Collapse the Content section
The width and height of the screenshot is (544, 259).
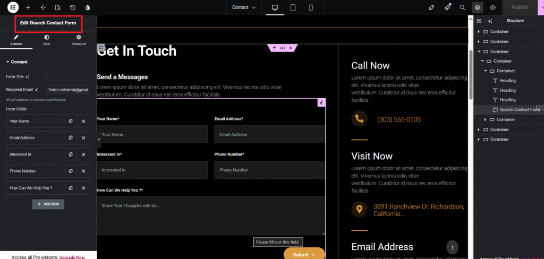pyautogui.click(x=16, y=62)
